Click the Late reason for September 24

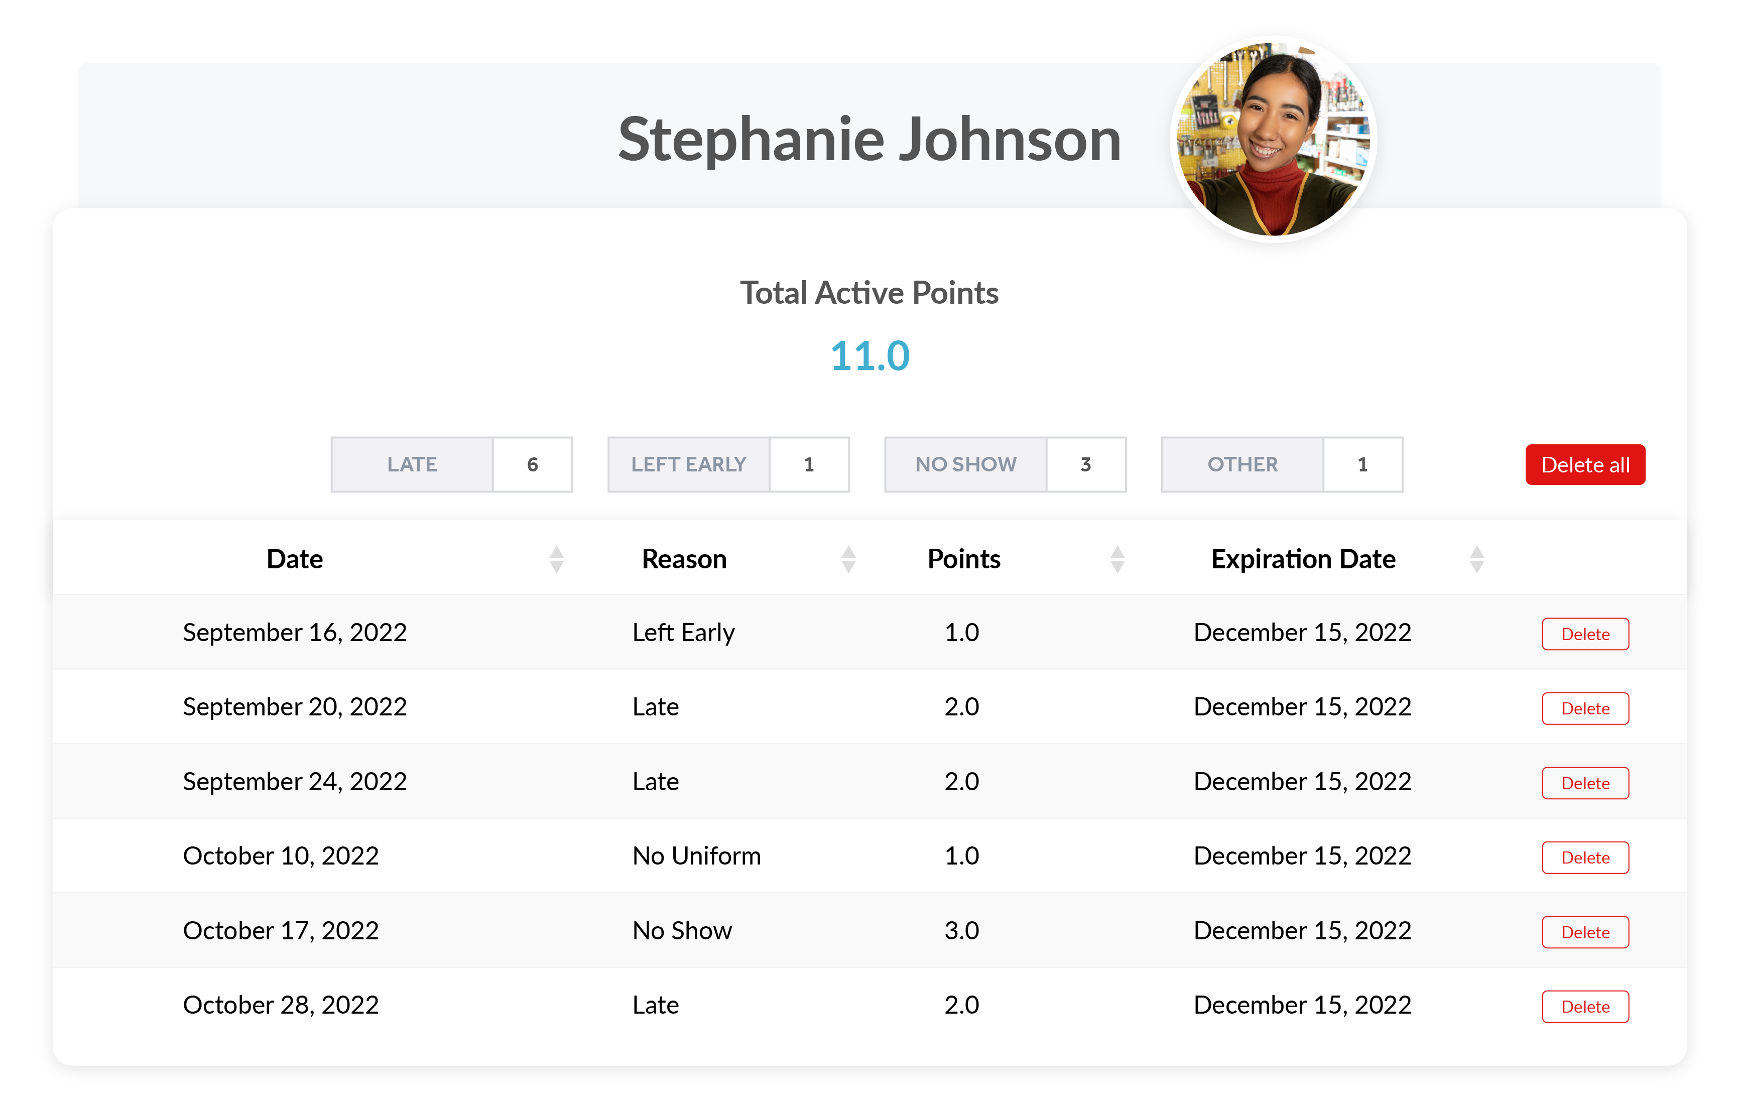pyautogui.click(x=656, y=782)
